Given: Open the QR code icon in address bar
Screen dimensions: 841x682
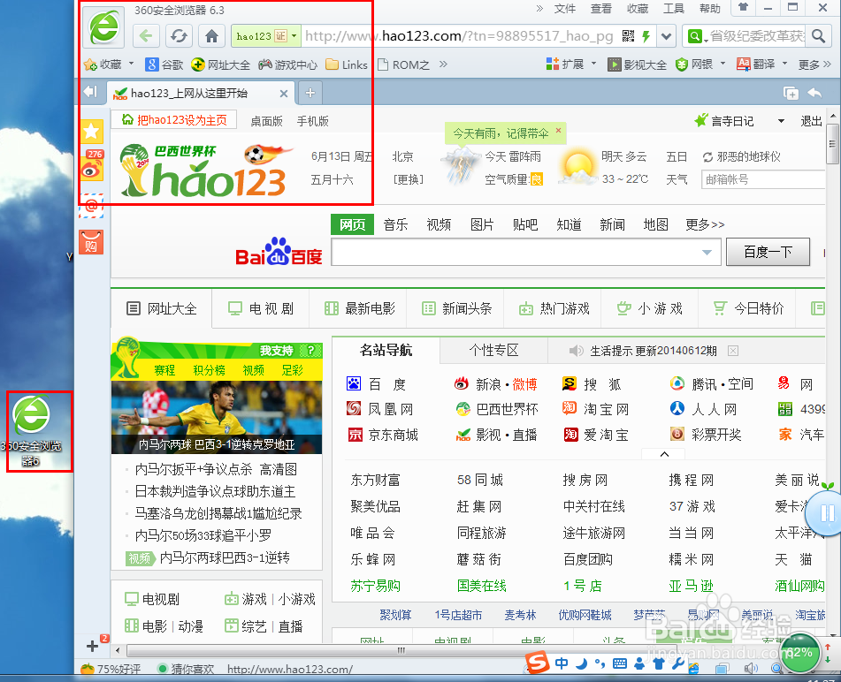Looking at the screenshot, I should 628,36.
